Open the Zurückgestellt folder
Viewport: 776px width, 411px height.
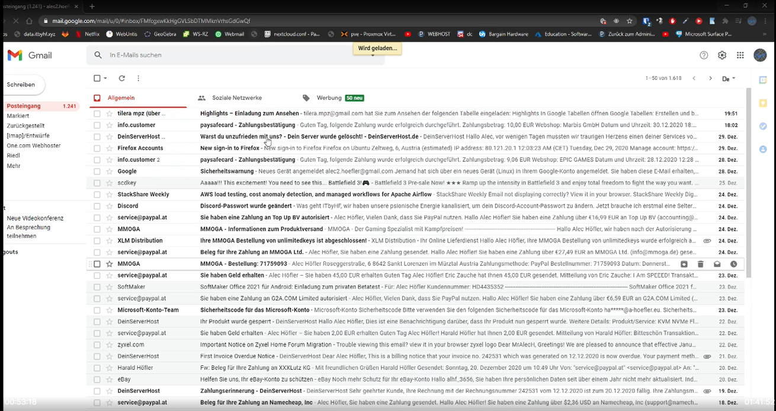[x=25, y=126]
